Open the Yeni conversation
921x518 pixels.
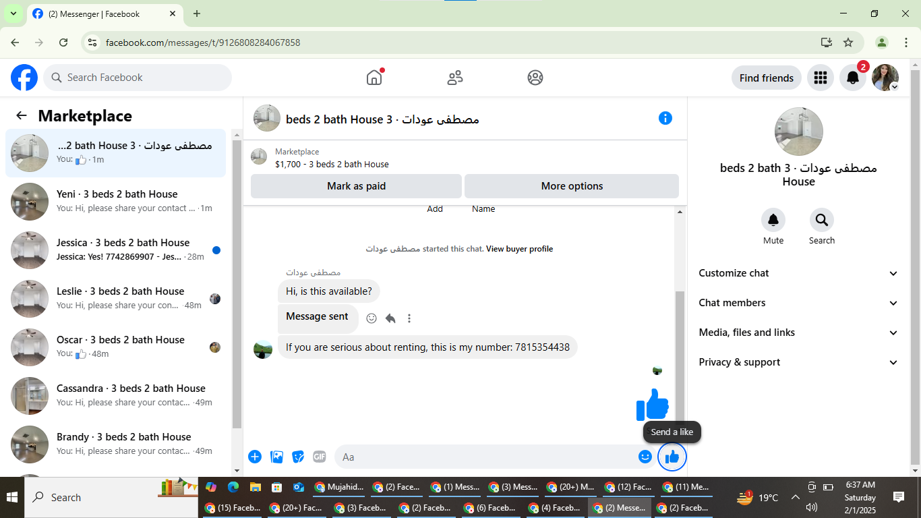click(116, 201)
